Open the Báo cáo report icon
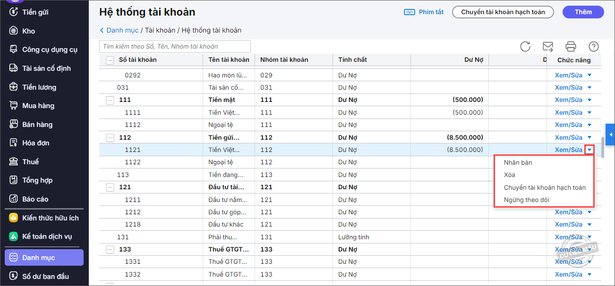 tap(14, 199)
